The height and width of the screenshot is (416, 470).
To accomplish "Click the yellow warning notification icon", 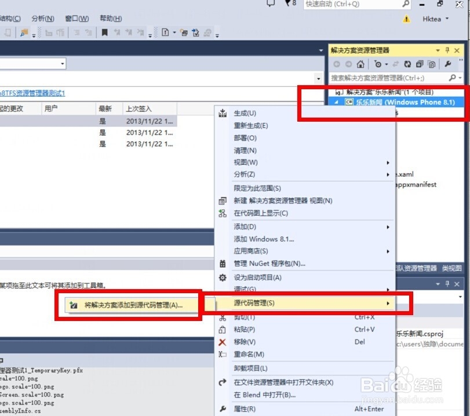I will pyautogui.click(x=406, y=19).
